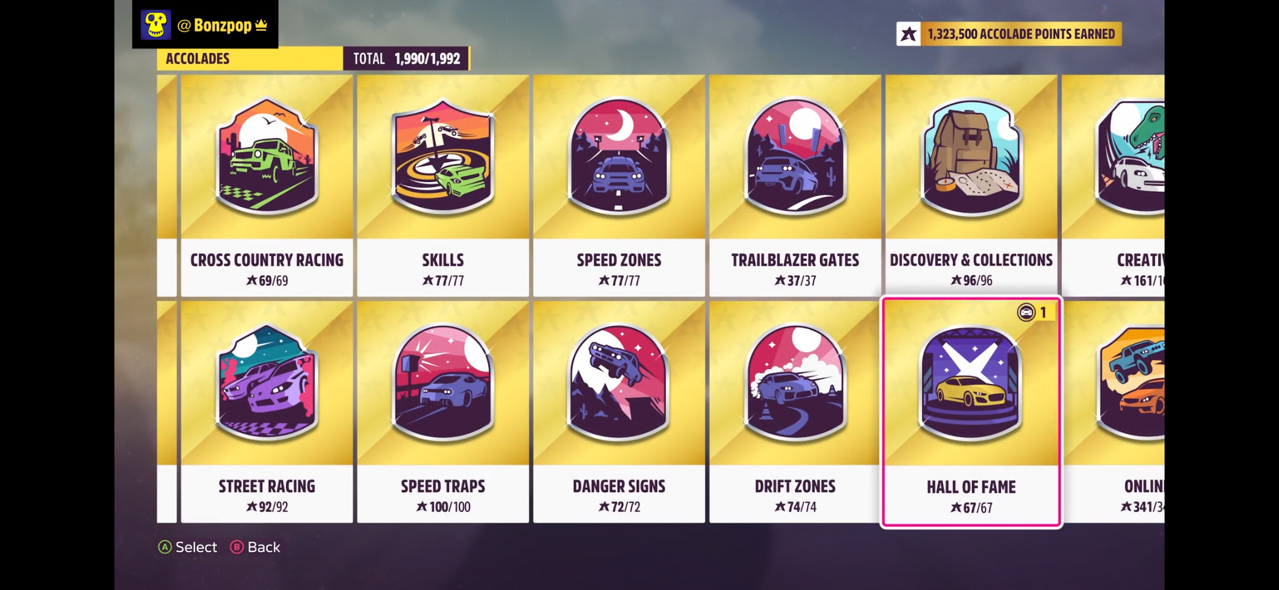The height and width of the screenshot is (590, 1279).
Task: Open the Creative dinosaur accolade tile
Action: point(1113,185)
